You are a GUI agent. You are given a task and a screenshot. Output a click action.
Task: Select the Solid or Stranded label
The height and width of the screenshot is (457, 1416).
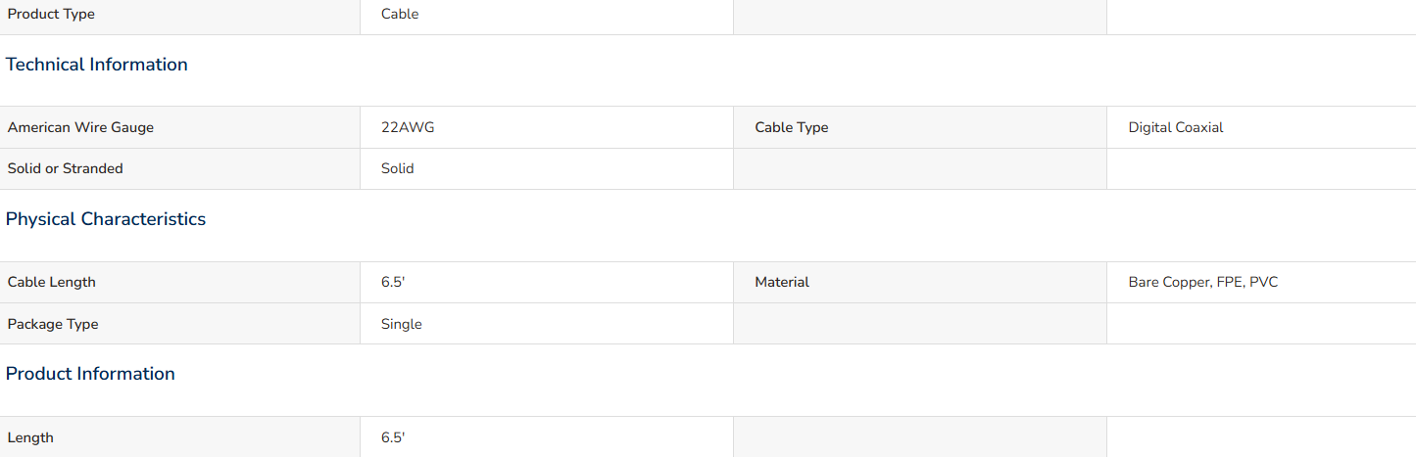(x=66, y=168)
